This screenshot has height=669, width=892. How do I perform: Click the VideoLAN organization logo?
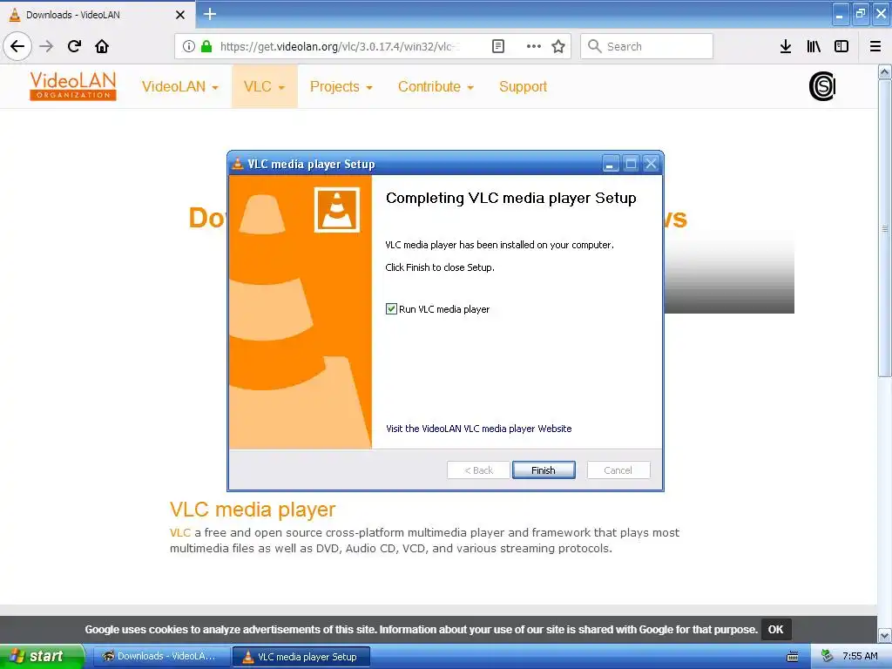click(x=73, y=86)
